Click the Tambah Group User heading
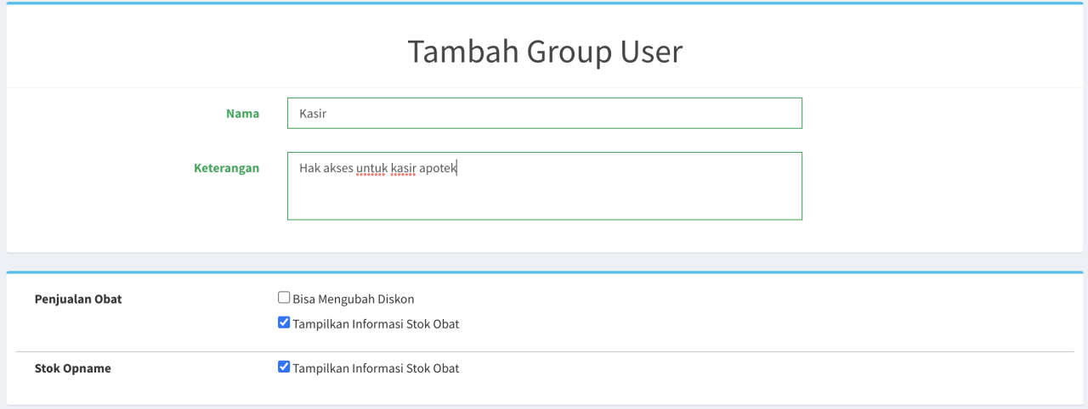Image resolution: width=1088 pixels, height=409 pixels. [544, 52]
